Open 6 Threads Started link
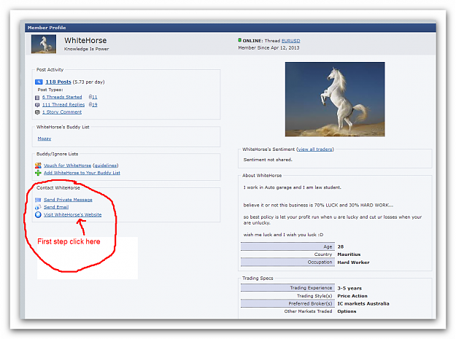The height and width of the screenshot is (339, 456). pos(62,97)
